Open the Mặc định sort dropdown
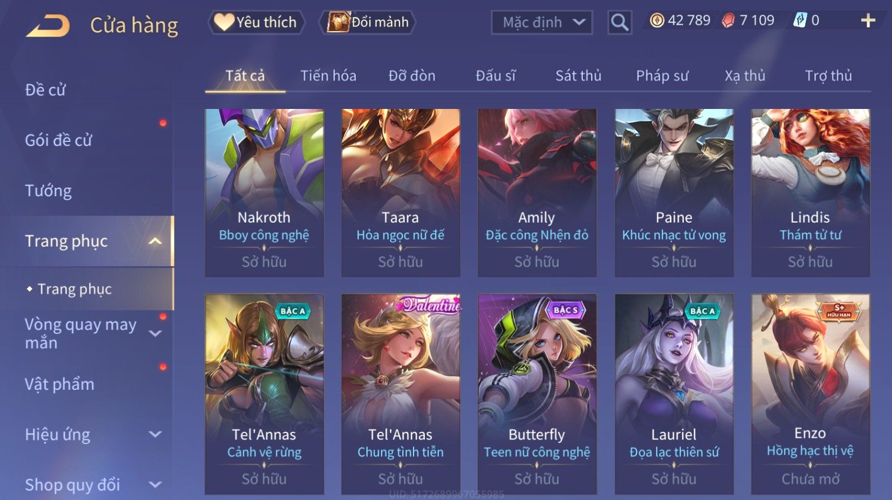Screen dimensions: 892x500 pyautogui.click(x=542, y=22)
